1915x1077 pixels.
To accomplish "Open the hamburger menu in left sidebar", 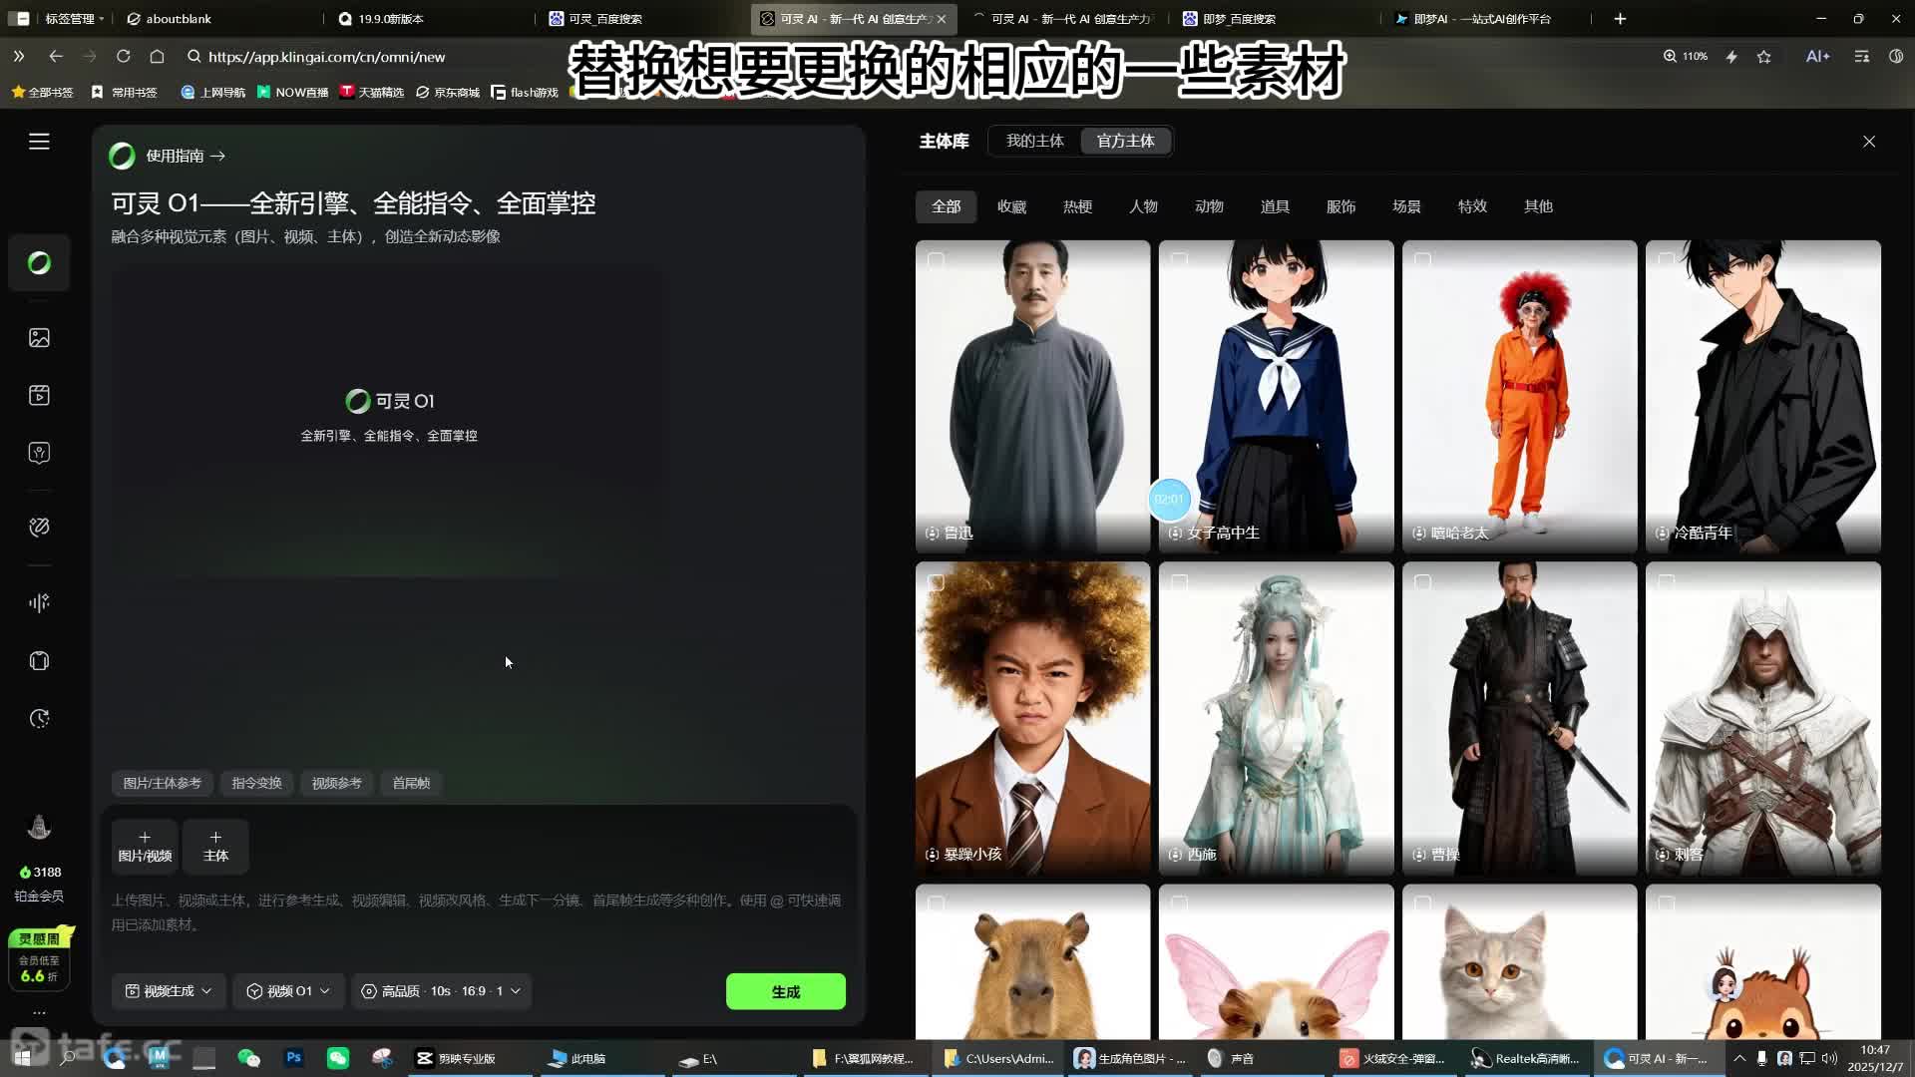I will [x=39, y=142].
